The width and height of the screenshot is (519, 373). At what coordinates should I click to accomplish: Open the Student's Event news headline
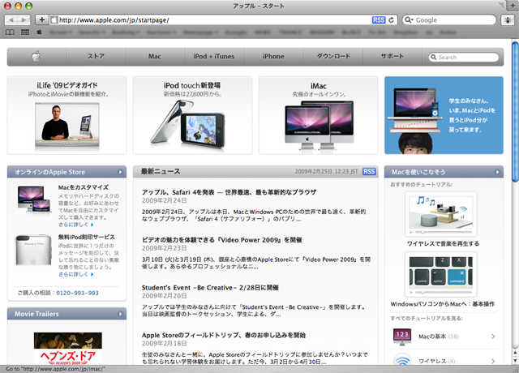coord(210,288)
